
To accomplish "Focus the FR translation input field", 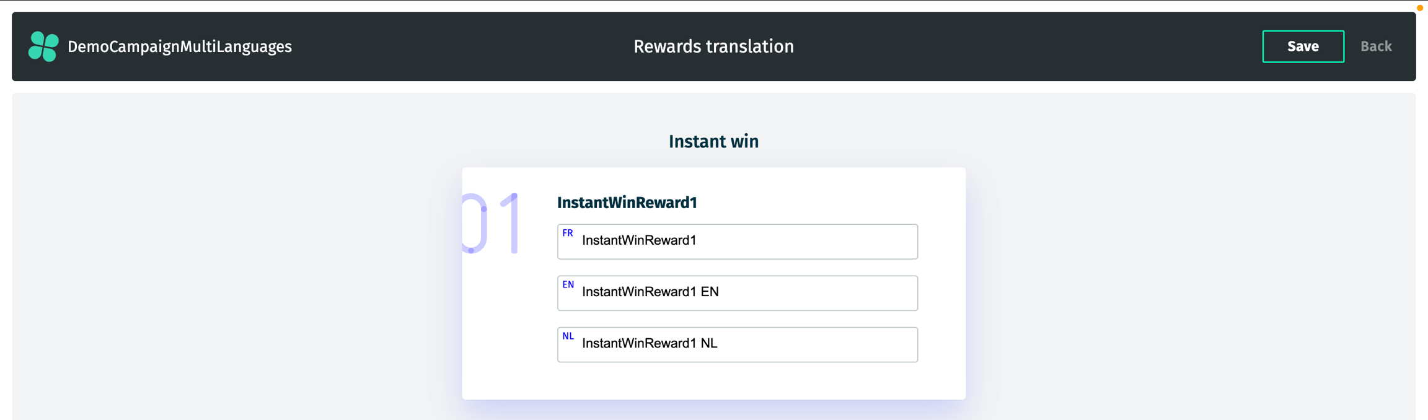I will (744, 241).
